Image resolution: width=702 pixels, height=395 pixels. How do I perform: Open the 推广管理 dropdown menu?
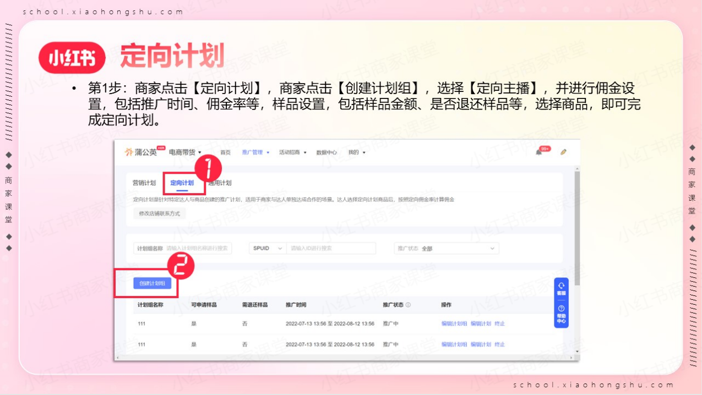pos(255,152)
